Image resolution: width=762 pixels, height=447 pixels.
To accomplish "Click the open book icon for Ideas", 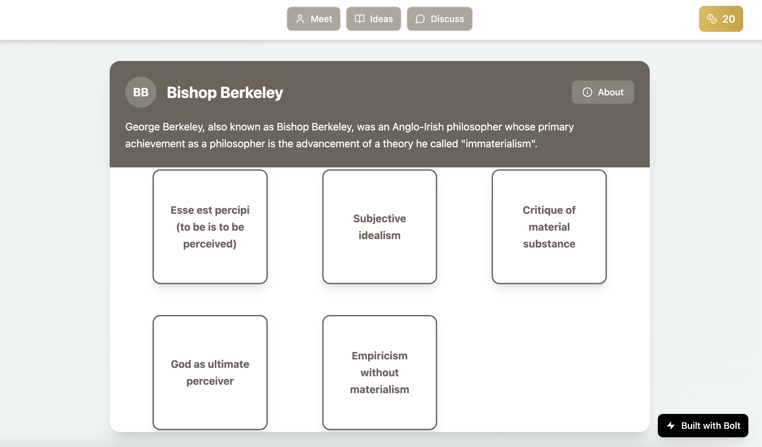I will [x=359, y=19].
